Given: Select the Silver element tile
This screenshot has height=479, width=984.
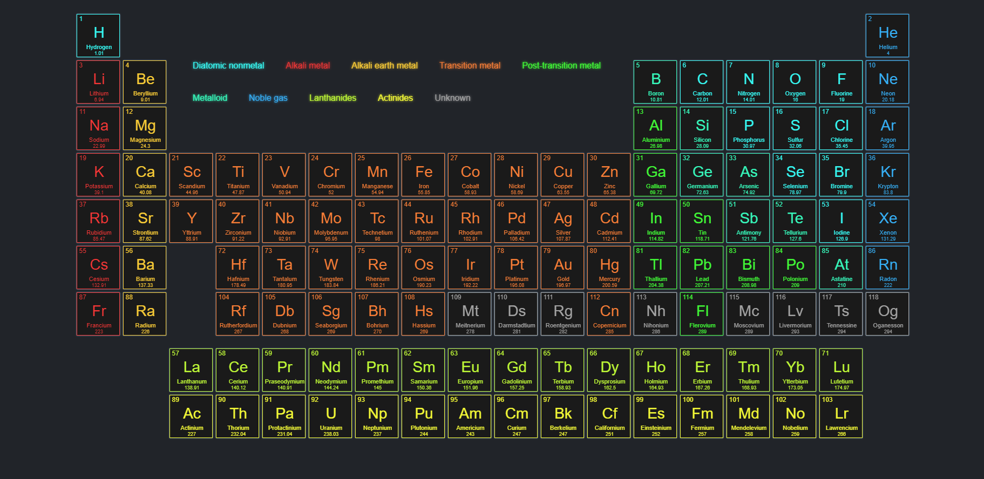Looking at the screenshot, I should click(x=562, y=221).
